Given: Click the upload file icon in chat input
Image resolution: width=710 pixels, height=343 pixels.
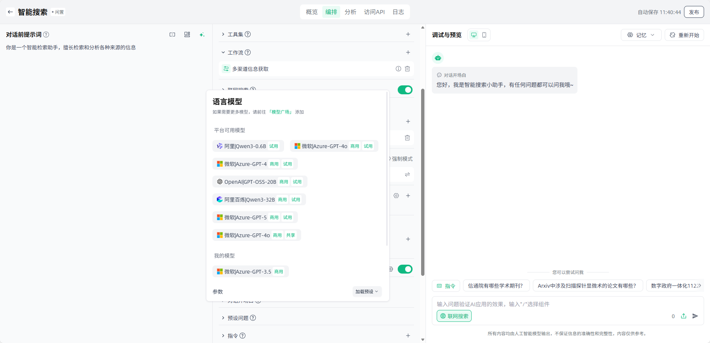Looking at the screenshot, I should (x=684, y=316).
